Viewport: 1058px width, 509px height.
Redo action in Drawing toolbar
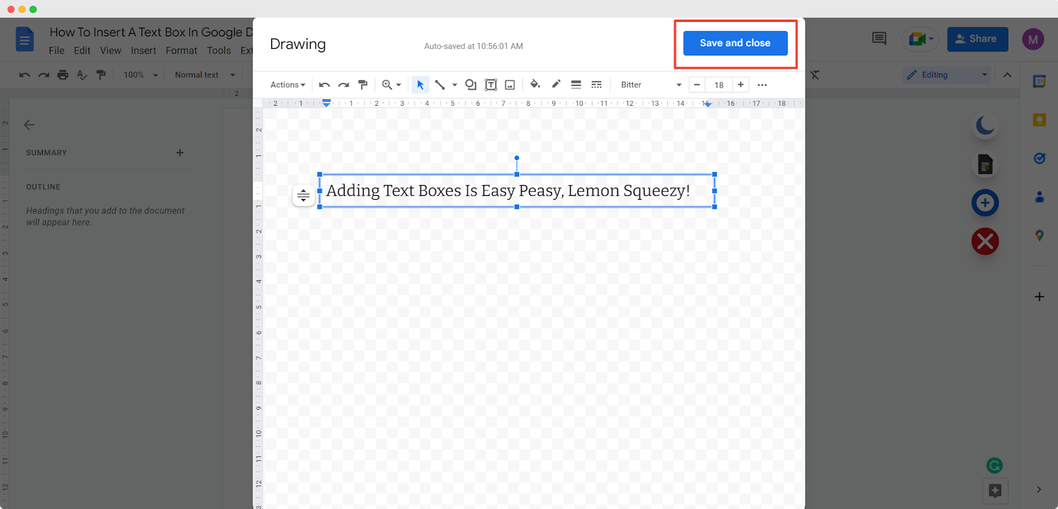[x=343, y=85]
